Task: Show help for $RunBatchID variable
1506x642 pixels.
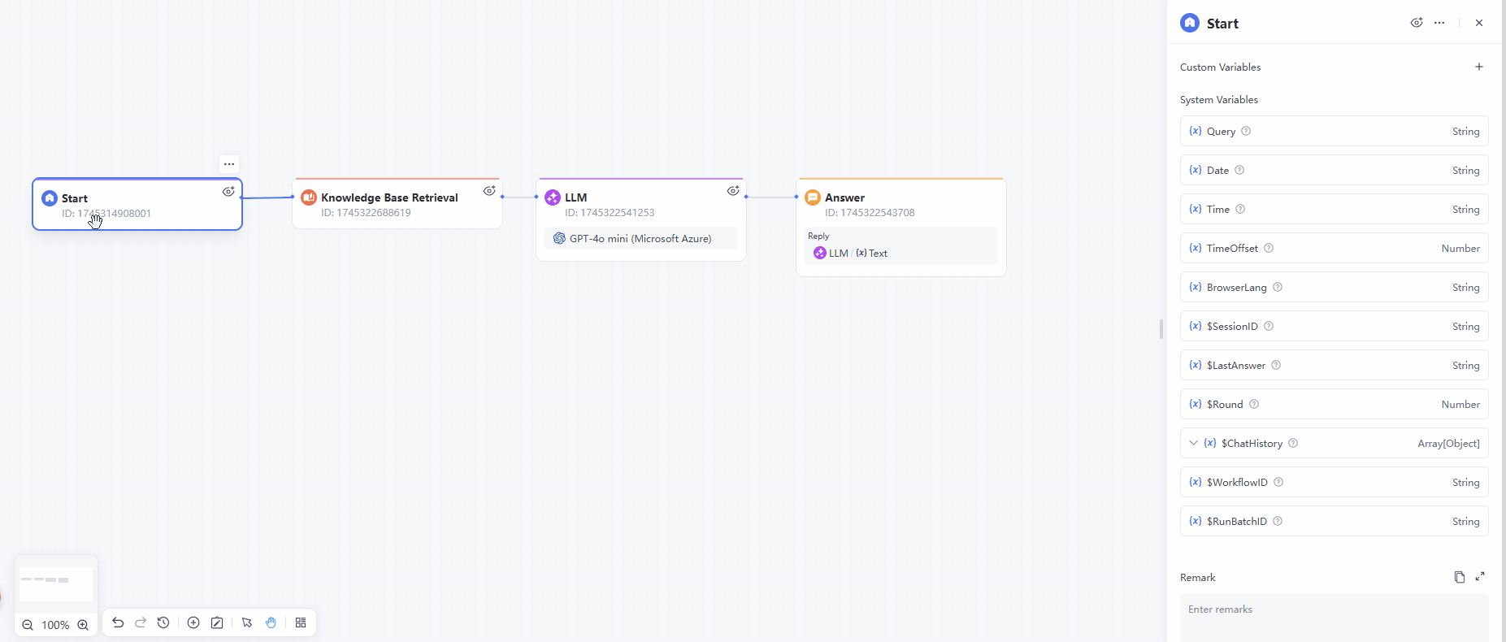Action: coord(1278,521)
